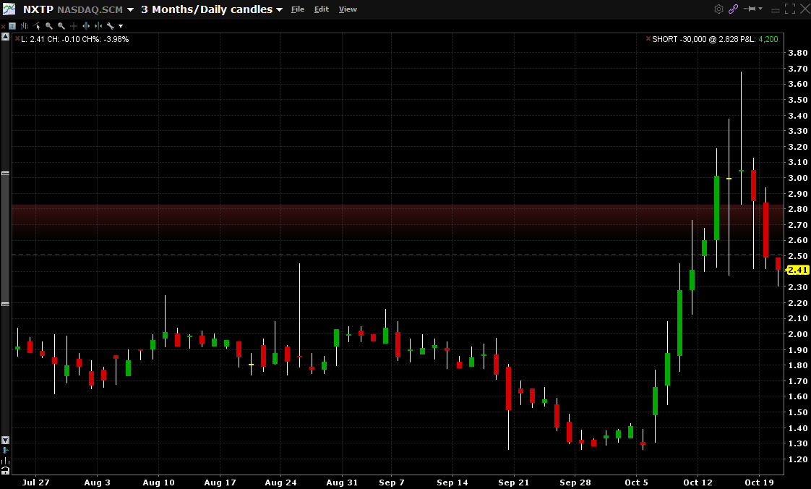The width and height of the screenshot is (811, 489).
Task: Maximize chart with the bracket icon
Action: point(790,9)
